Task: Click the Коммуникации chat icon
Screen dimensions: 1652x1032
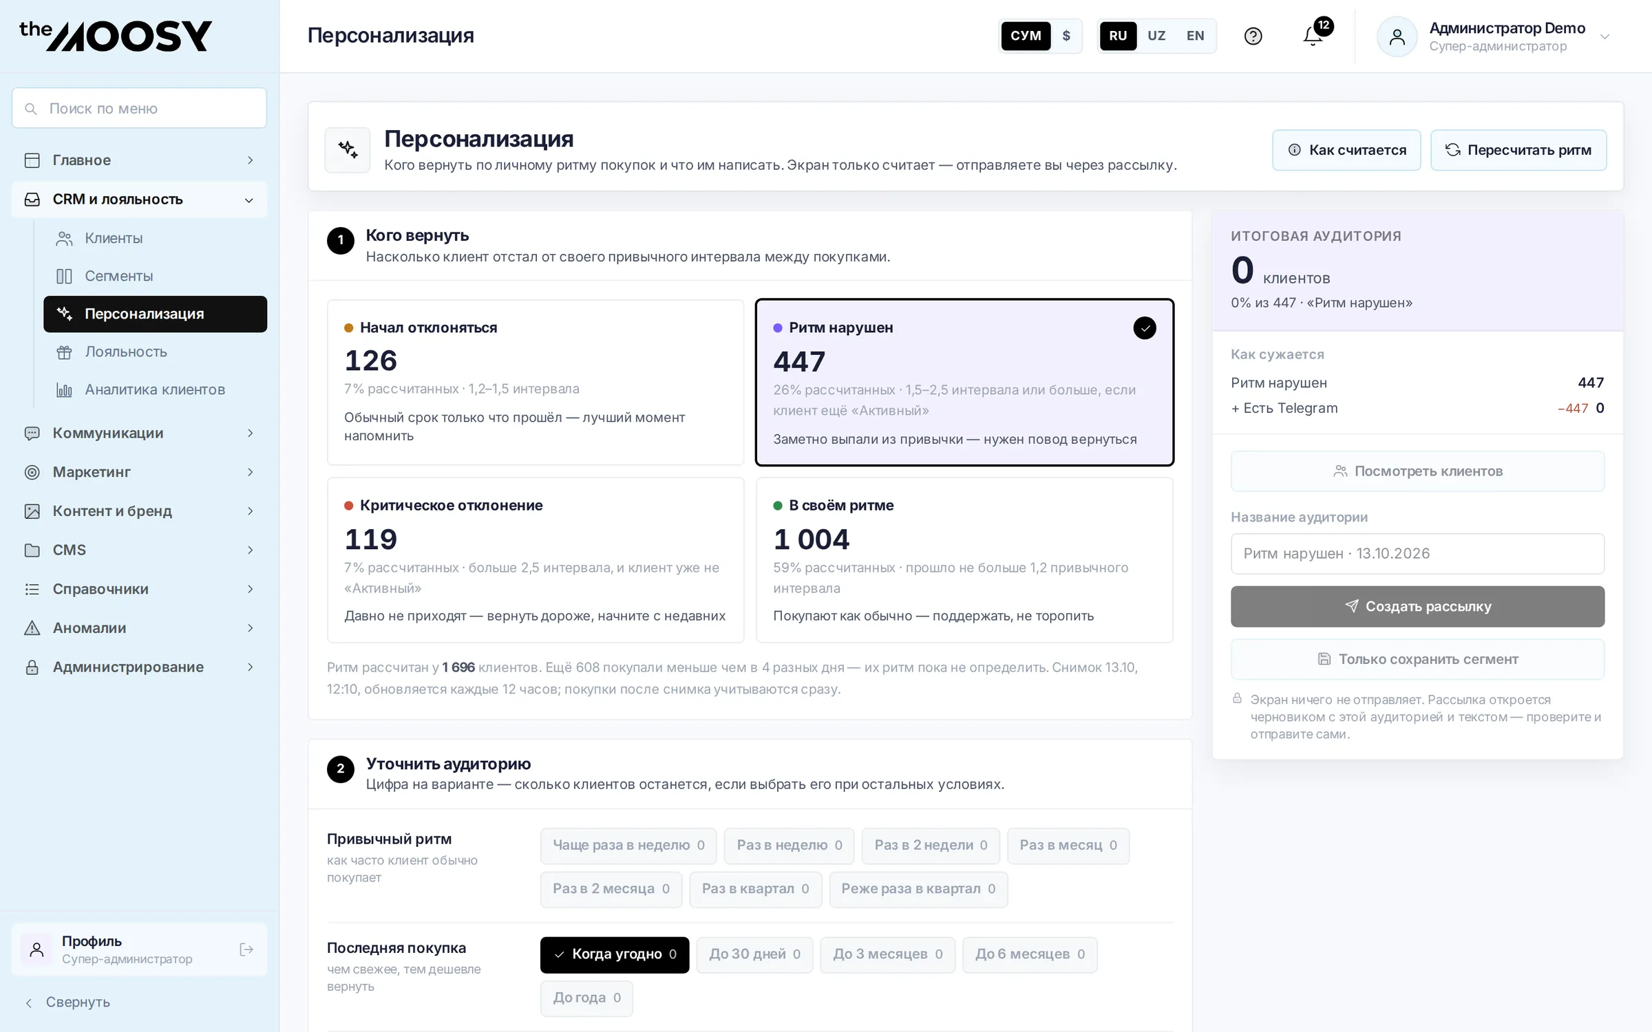Action: [x=32, y=433]
